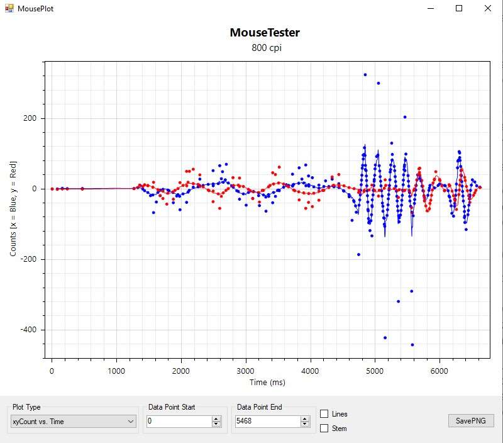Decrement Data Point Start with down arrow
503x443 pixels.
pos(216,424)
